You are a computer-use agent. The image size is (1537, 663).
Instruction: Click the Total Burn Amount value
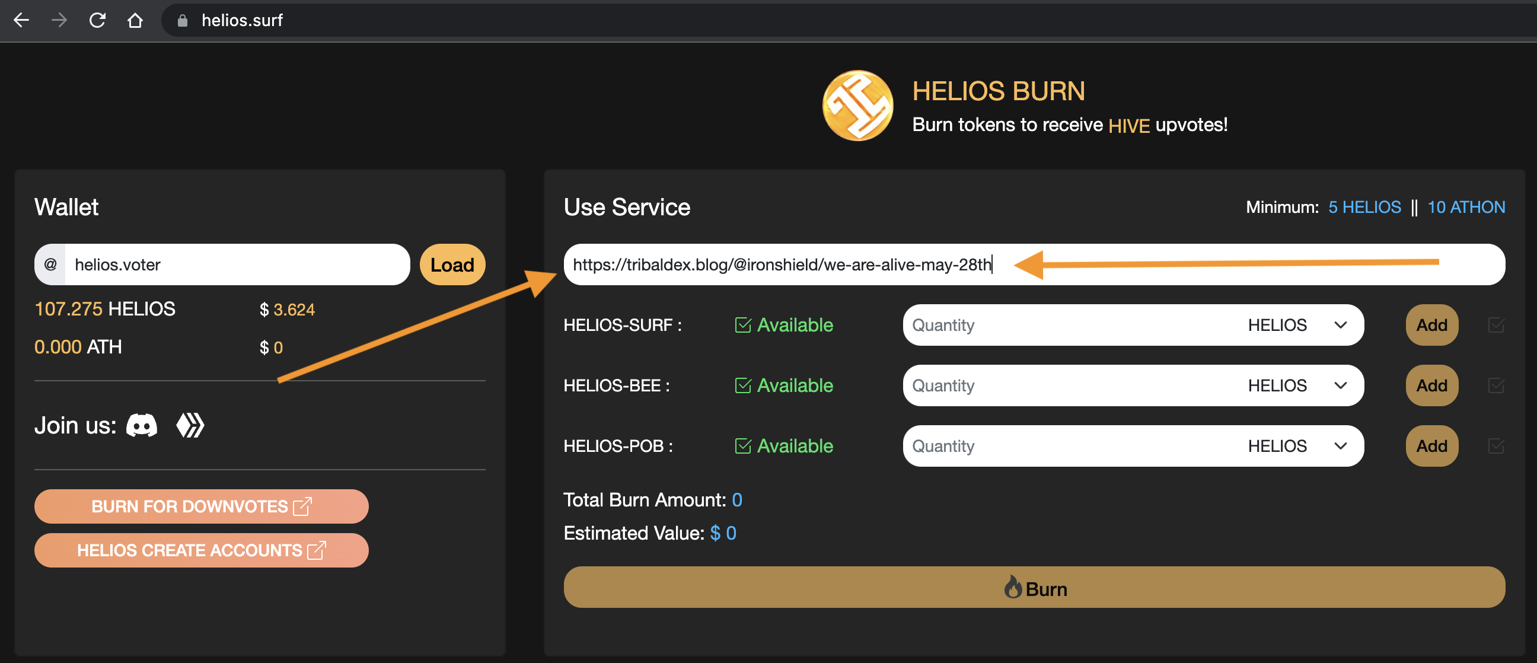pos(737,500)
